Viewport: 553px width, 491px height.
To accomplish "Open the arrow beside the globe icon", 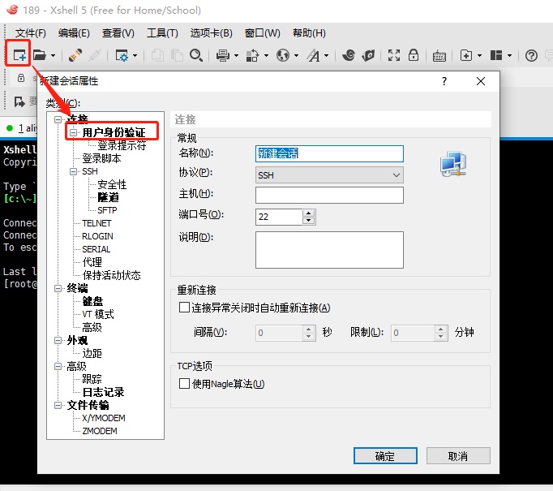I will pos(296,56).
